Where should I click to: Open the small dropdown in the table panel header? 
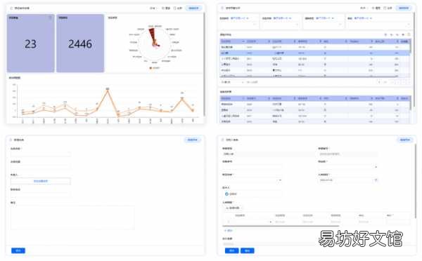[x=363, y=8]
